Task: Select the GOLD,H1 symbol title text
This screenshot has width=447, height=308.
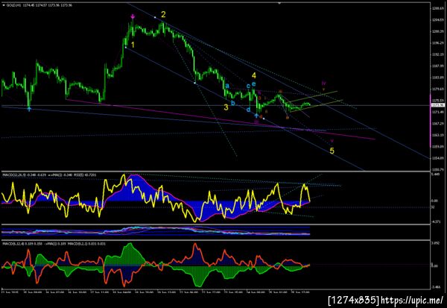Action: (x=13, y=5)
